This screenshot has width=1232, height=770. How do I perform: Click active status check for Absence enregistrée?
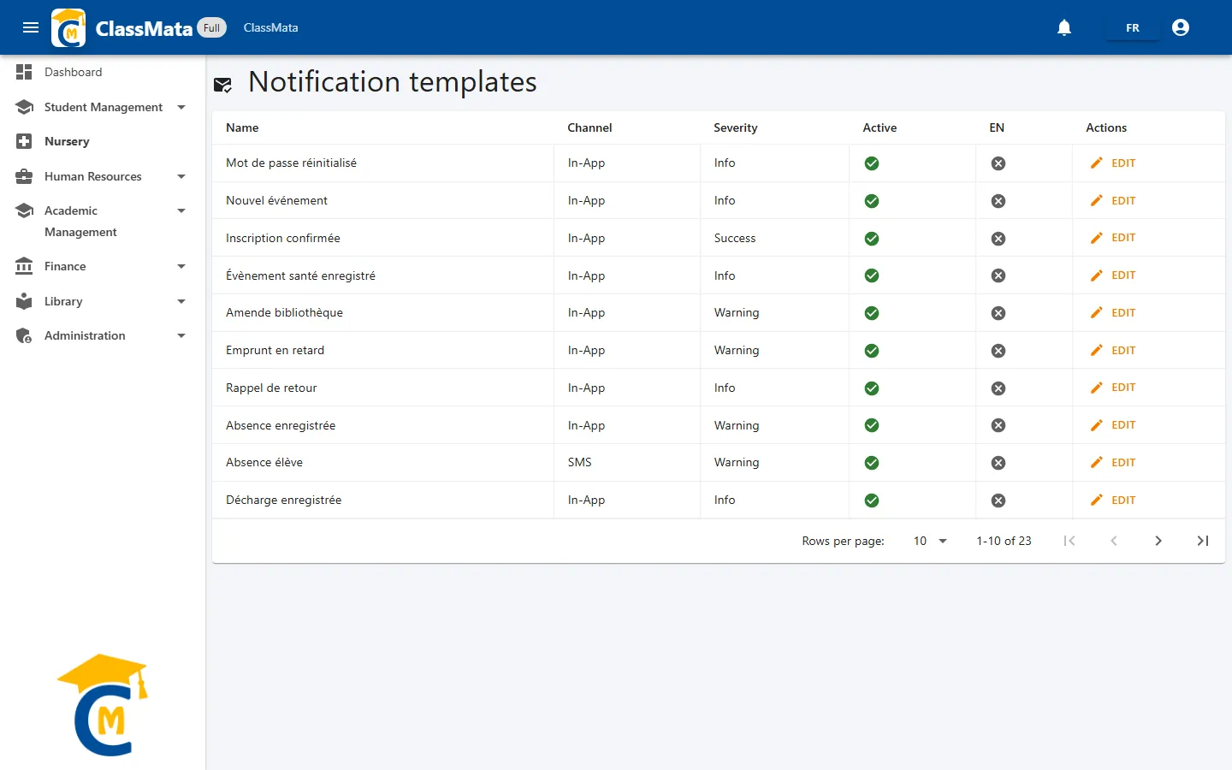coord(872,425)
